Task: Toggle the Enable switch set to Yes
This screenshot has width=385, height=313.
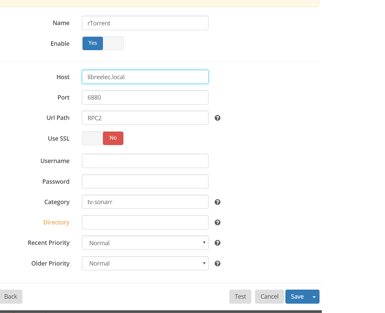Action: point(103,43)
